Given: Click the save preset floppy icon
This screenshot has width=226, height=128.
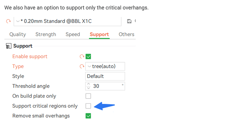Looking at the screenshot, I should click(x=129, y=21).
